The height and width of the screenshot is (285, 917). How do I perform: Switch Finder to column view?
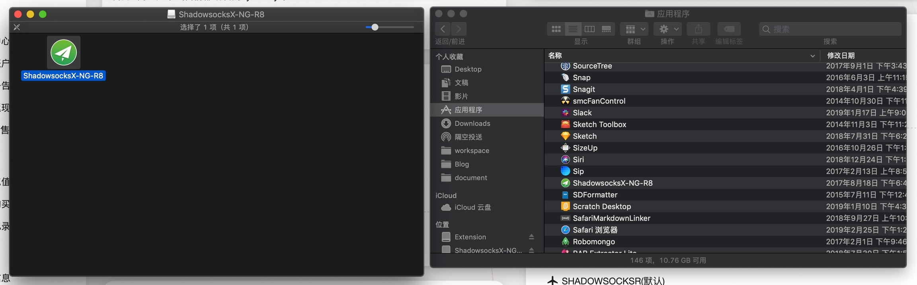click(x=589, y=29)
